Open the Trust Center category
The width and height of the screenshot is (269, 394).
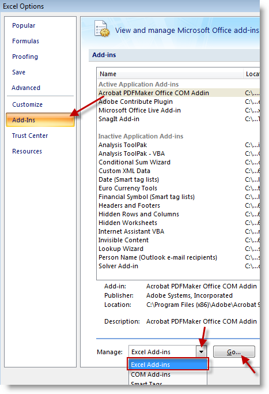(x=30, y=136)
